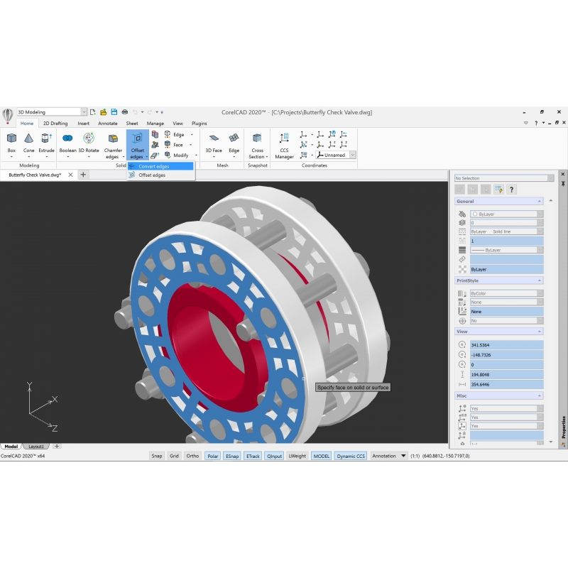Choose Convert edges from the dropdown menu

tap(160, 166)
